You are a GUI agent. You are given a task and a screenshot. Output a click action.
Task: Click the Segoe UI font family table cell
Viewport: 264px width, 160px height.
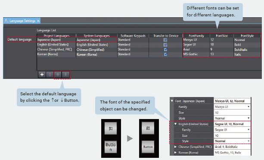[x=196, y=44]
